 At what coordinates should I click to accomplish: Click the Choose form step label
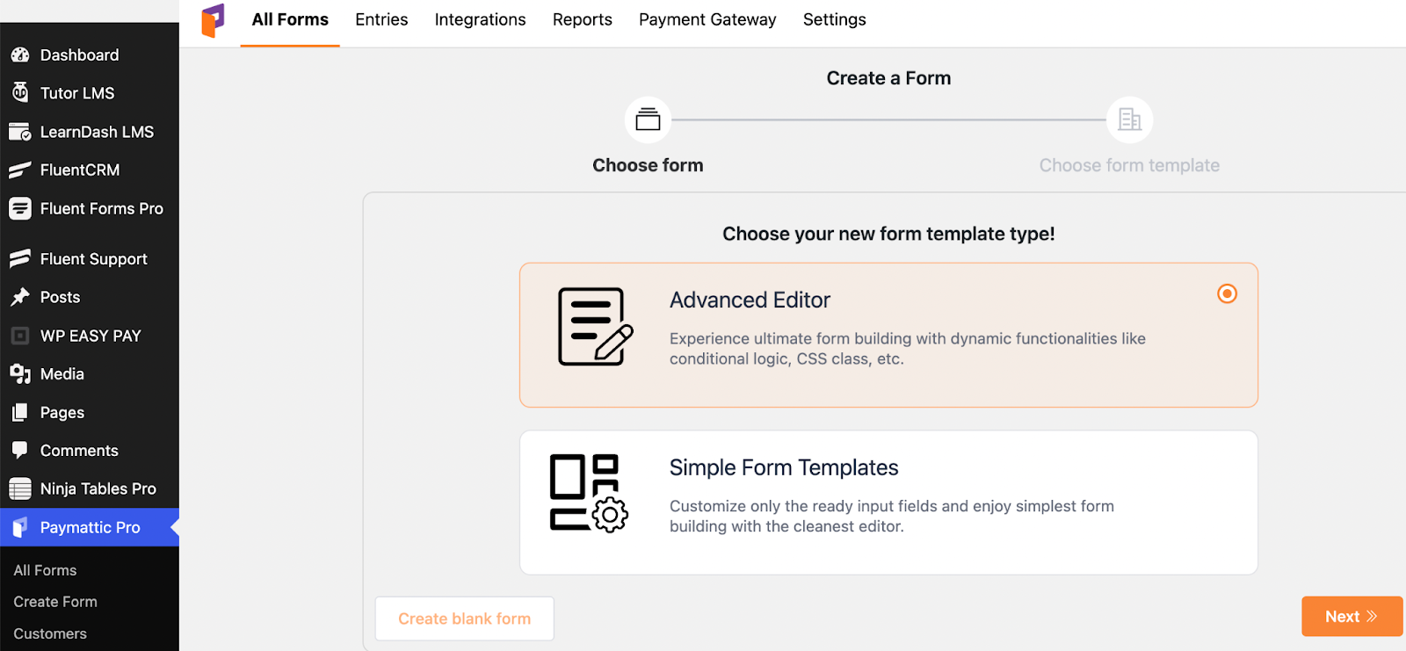pyautogui.click(x=648, y=165)
